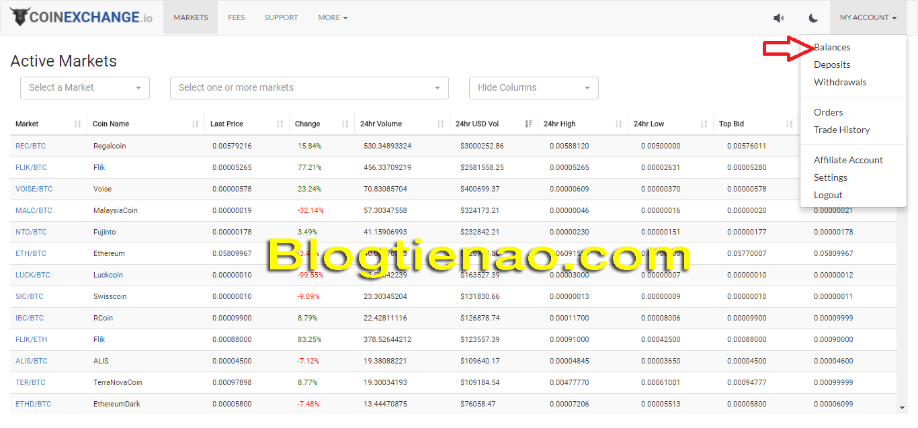Viewport: 918px width, 428px height.
Task: Click the TerraNovaCoin coin name cell
Action: [118, 382]
